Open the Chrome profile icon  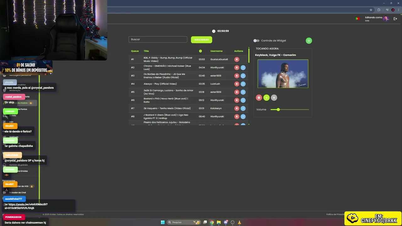coord(393,10)
